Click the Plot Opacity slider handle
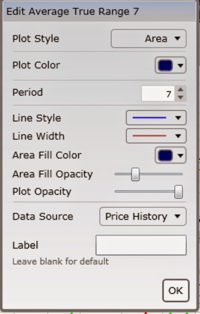The height and width of the screenshot is (314, 200). 178,191
